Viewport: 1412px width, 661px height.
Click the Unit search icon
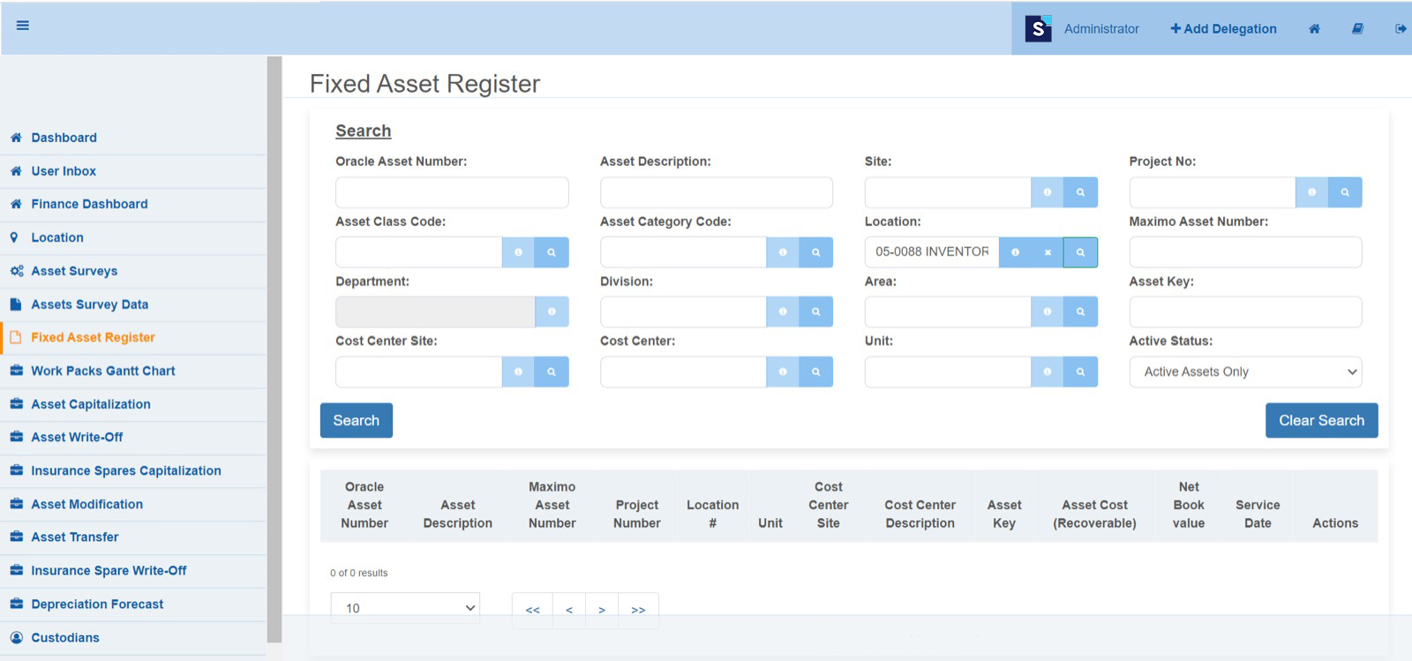click(x=1080, y=372)
